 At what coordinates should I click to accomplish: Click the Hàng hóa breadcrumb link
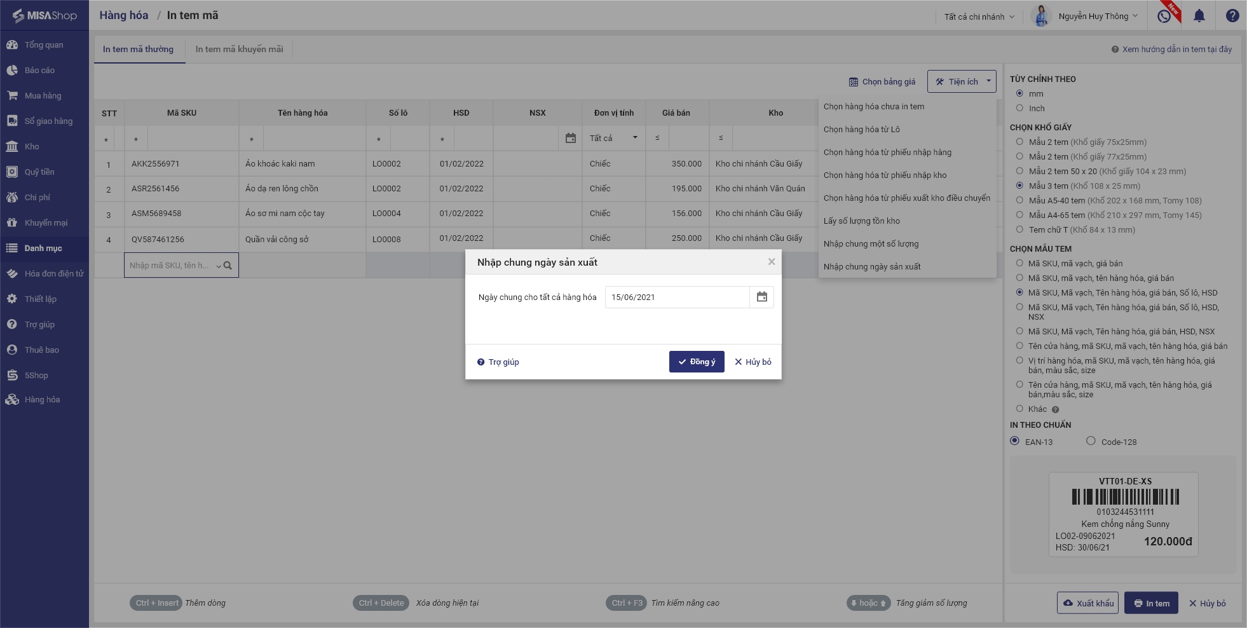click(124, 15)
